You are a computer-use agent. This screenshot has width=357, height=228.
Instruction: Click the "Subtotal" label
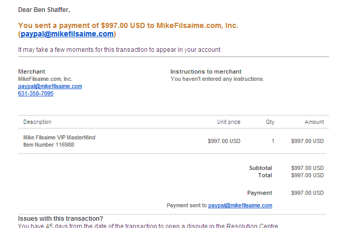point(261,168)
